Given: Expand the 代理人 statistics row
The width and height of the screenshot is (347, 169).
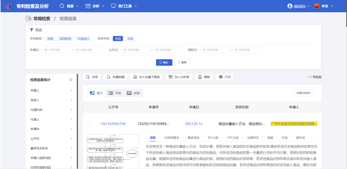Looking at the screenshot, I should tap(51, 119).
